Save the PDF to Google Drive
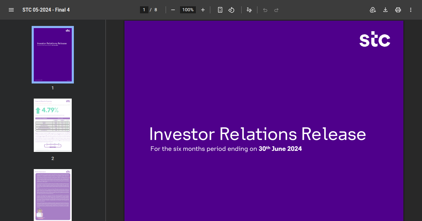Image resolution: width=422 pixels, height=221 pixels. (373, 10)
